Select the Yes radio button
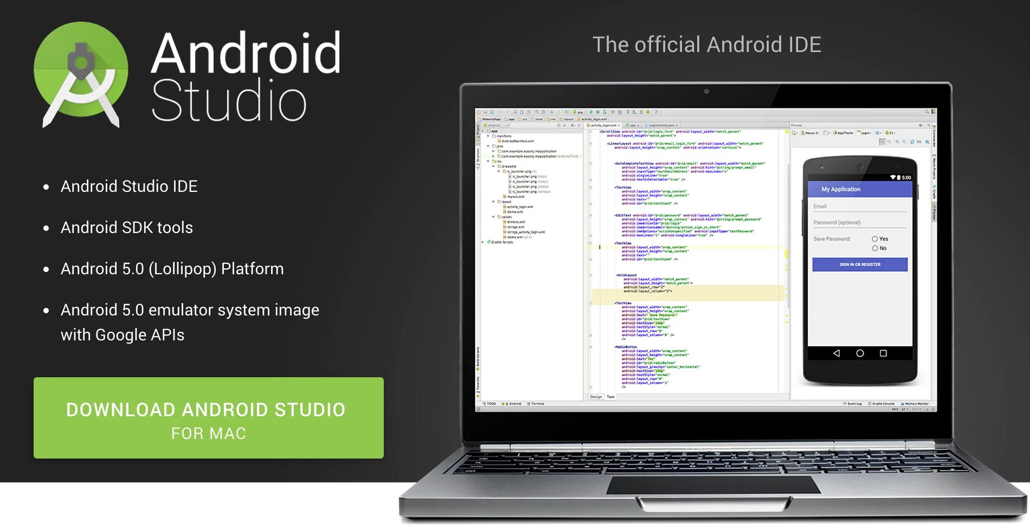1030x529 pixels. point(875,239)
